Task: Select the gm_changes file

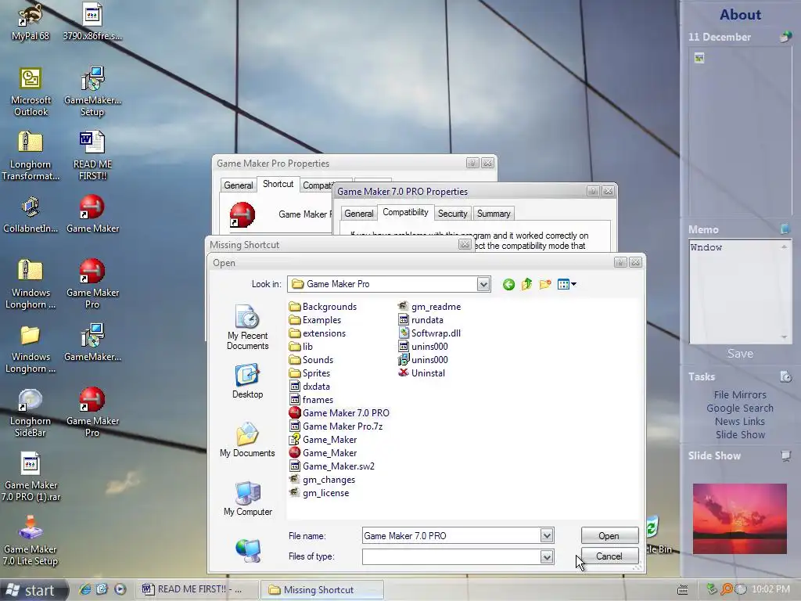Action: click(322, 480)
